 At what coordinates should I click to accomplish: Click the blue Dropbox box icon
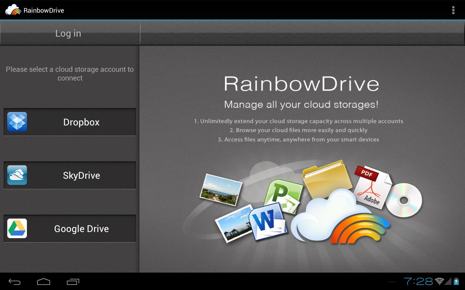(17, 122)
